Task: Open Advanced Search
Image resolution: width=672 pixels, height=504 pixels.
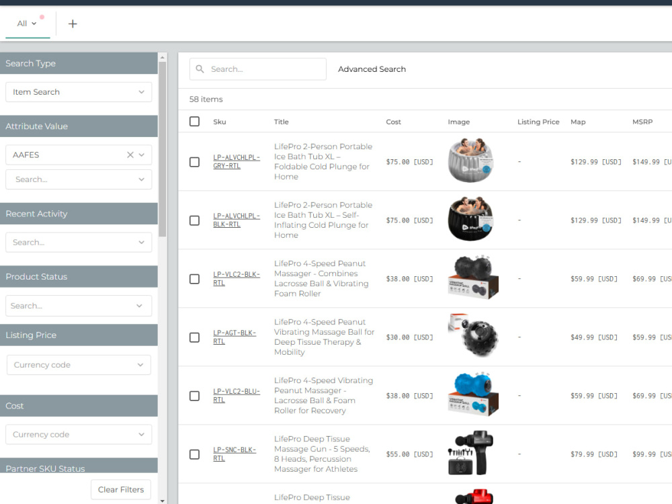Action: coord(372,69)
